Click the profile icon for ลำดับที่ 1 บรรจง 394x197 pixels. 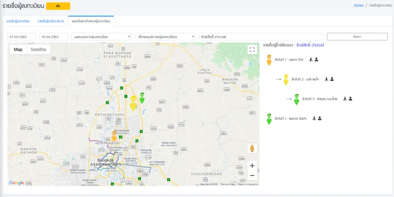point(317,59)
